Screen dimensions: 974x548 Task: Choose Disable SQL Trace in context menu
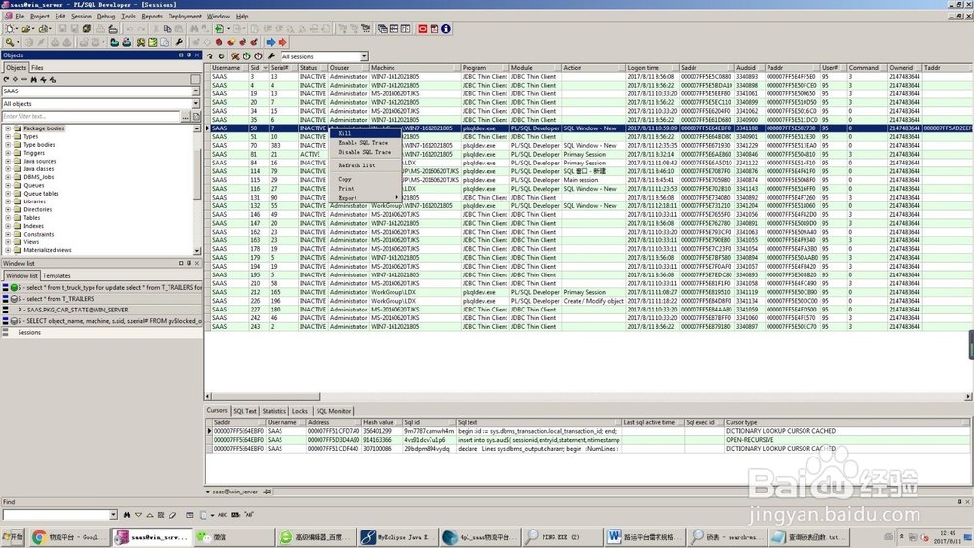pyautogui.click(x=366, y=152)
